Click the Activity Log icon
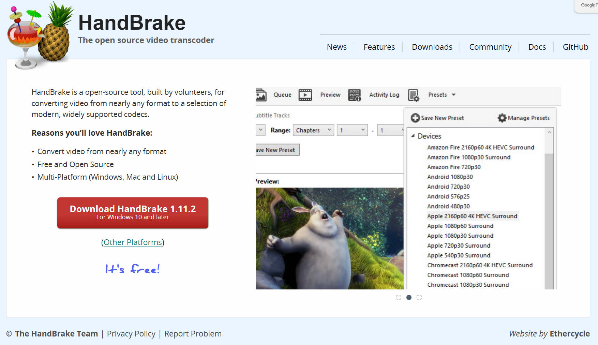Image resolution: width=598 pixels, height=345 pixels. click(355, 95)
